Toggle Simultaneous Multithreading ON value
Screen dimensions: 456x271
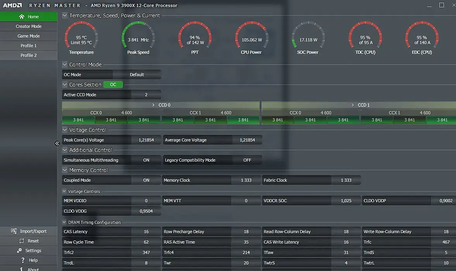(146, 160)
